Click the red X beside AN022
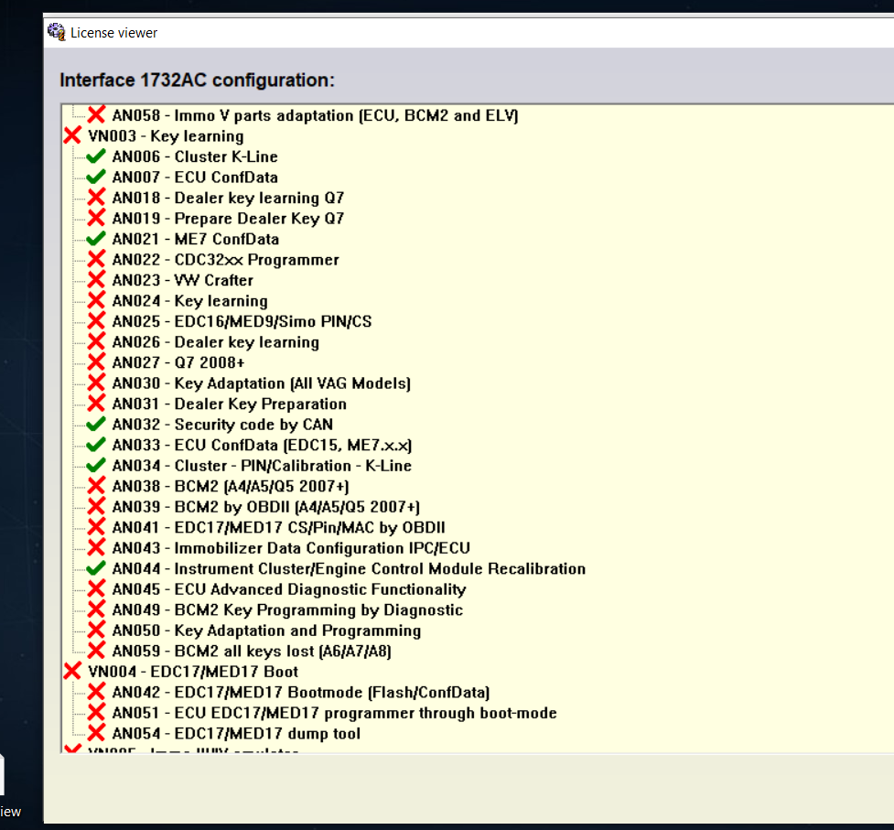This screenshot has width=894, height=830. [96, 259]
